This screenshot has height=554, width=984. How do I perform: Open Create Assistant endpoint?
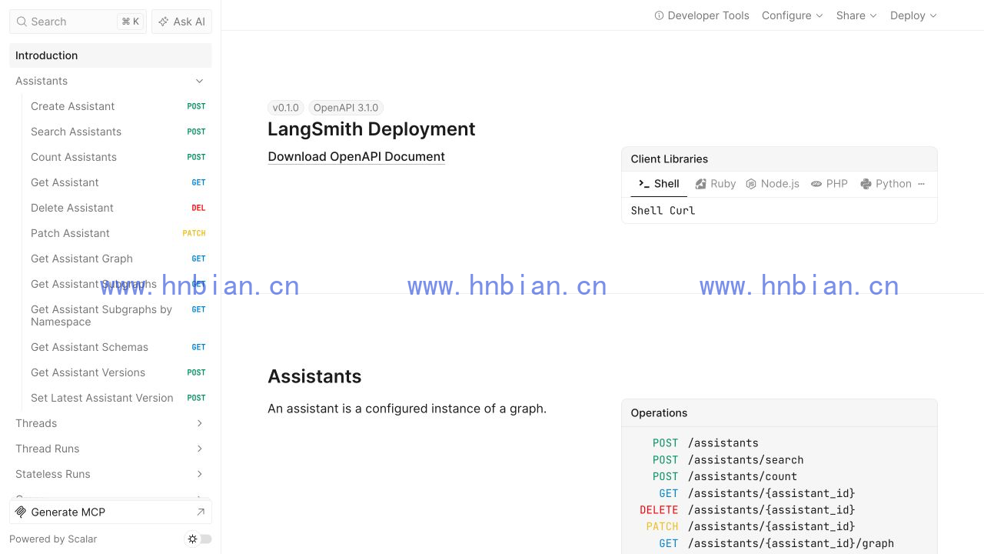[x=118, y=106]
